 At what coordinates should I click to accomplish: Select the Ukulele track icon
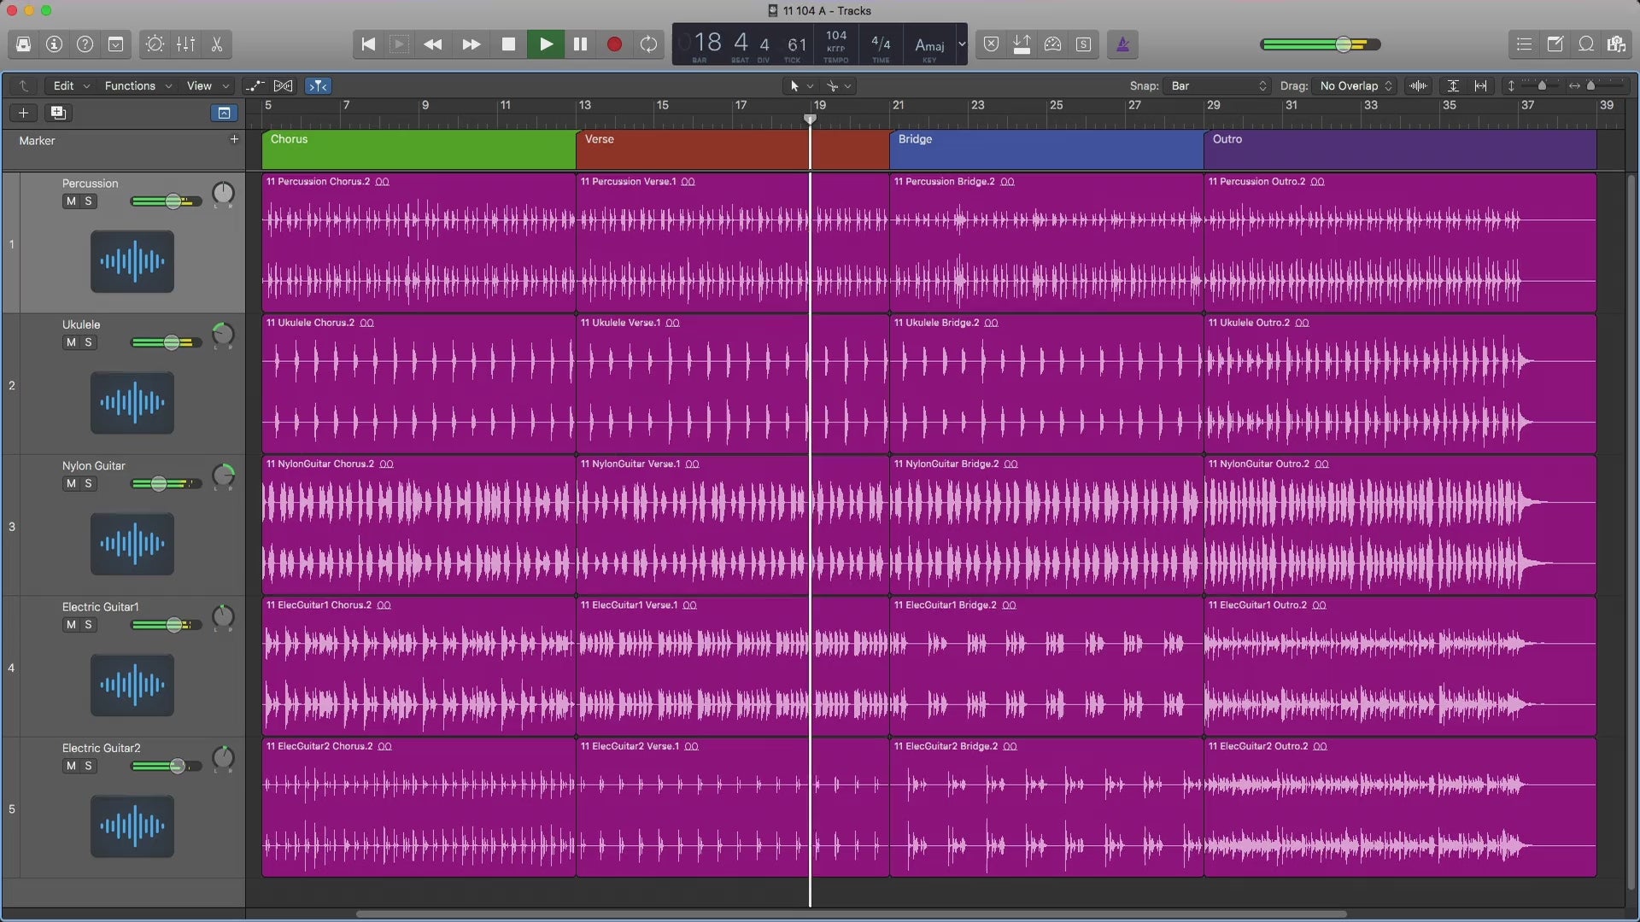(x=132, y=403)
